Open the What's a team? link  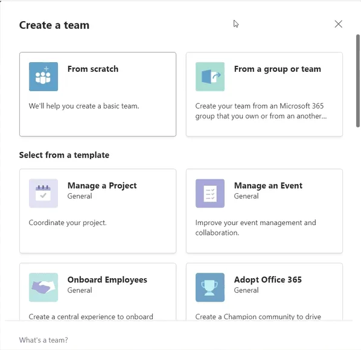click(x=43, y=340)
